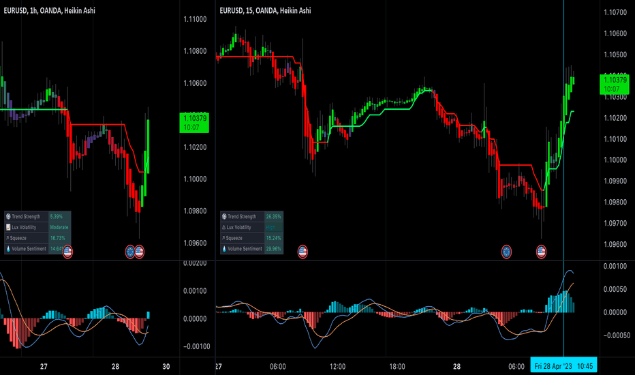
Task: Click the 'Lux Volatility' label in the 1h table
Action: [24, 227]
